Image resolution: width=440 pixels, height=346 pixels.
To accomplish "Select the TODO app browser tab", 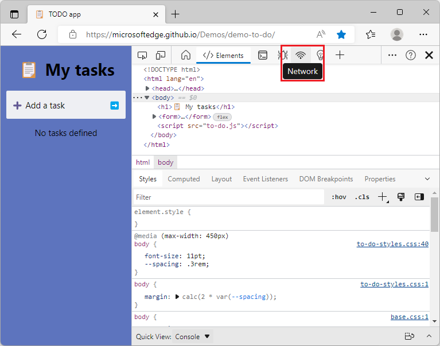I will (x=96, y=14).
